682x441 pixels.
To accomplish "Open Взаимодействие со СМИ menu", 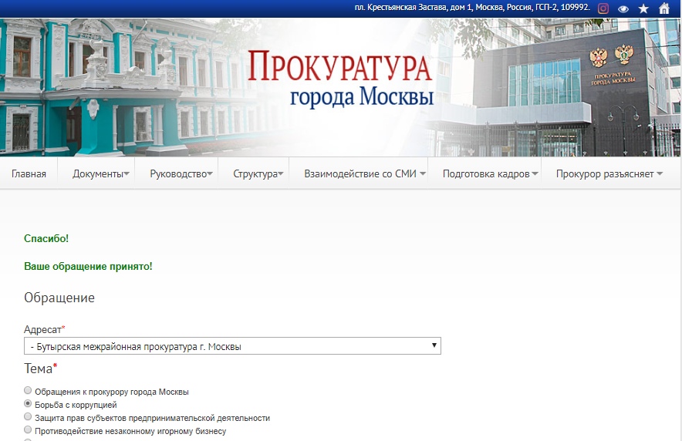I will (x=364, y=173).
